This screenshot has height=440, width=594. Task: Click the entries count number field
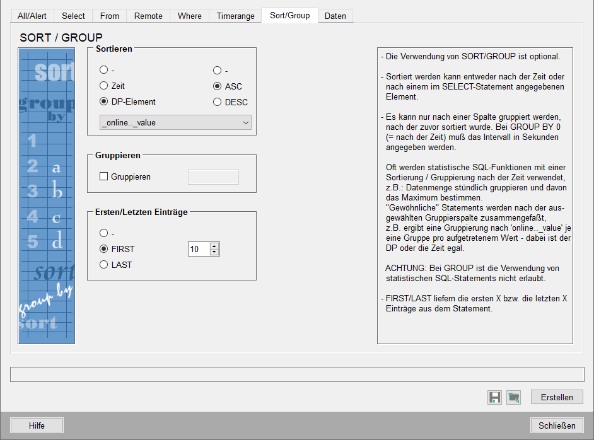tap(198, 250)
